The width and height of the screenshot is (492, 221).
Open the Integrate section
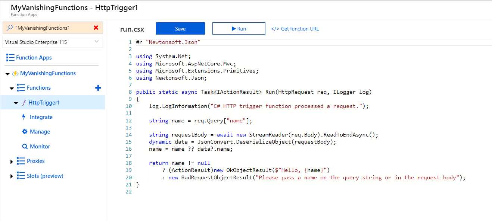point(41,117)
